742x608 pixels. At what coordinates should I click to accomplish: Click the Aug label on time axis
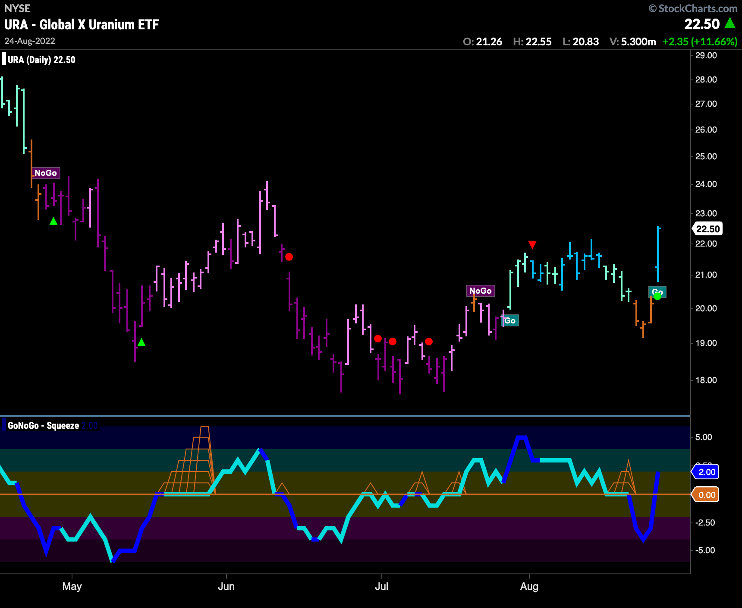pyautogui.click(x=529, y=586)
